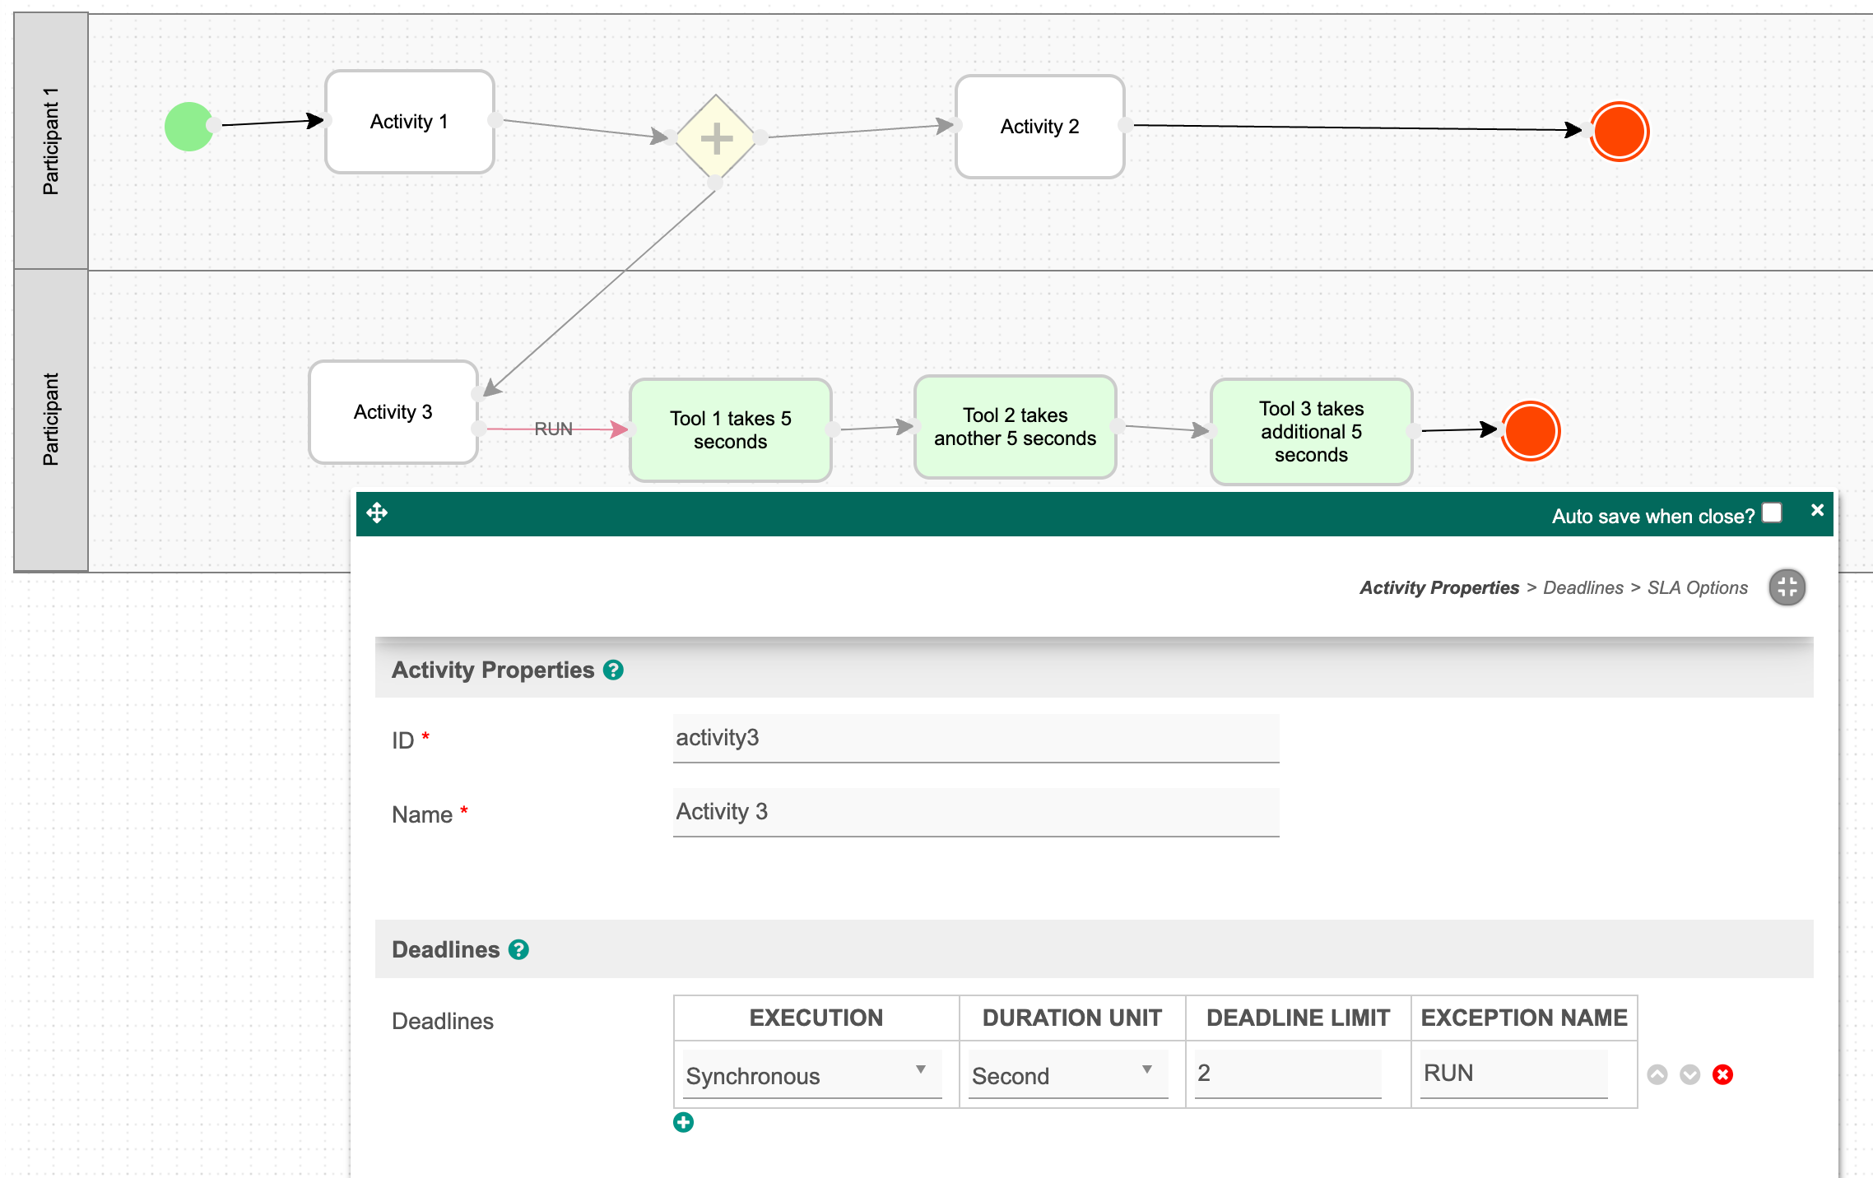Screen dimensions: 1873x1178
Task: Delete the RUN deadline row
Action: tap(1722, 1074)
